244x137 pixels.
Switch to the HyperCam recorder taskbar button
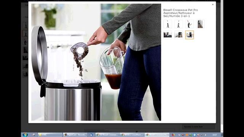[75, 135]
